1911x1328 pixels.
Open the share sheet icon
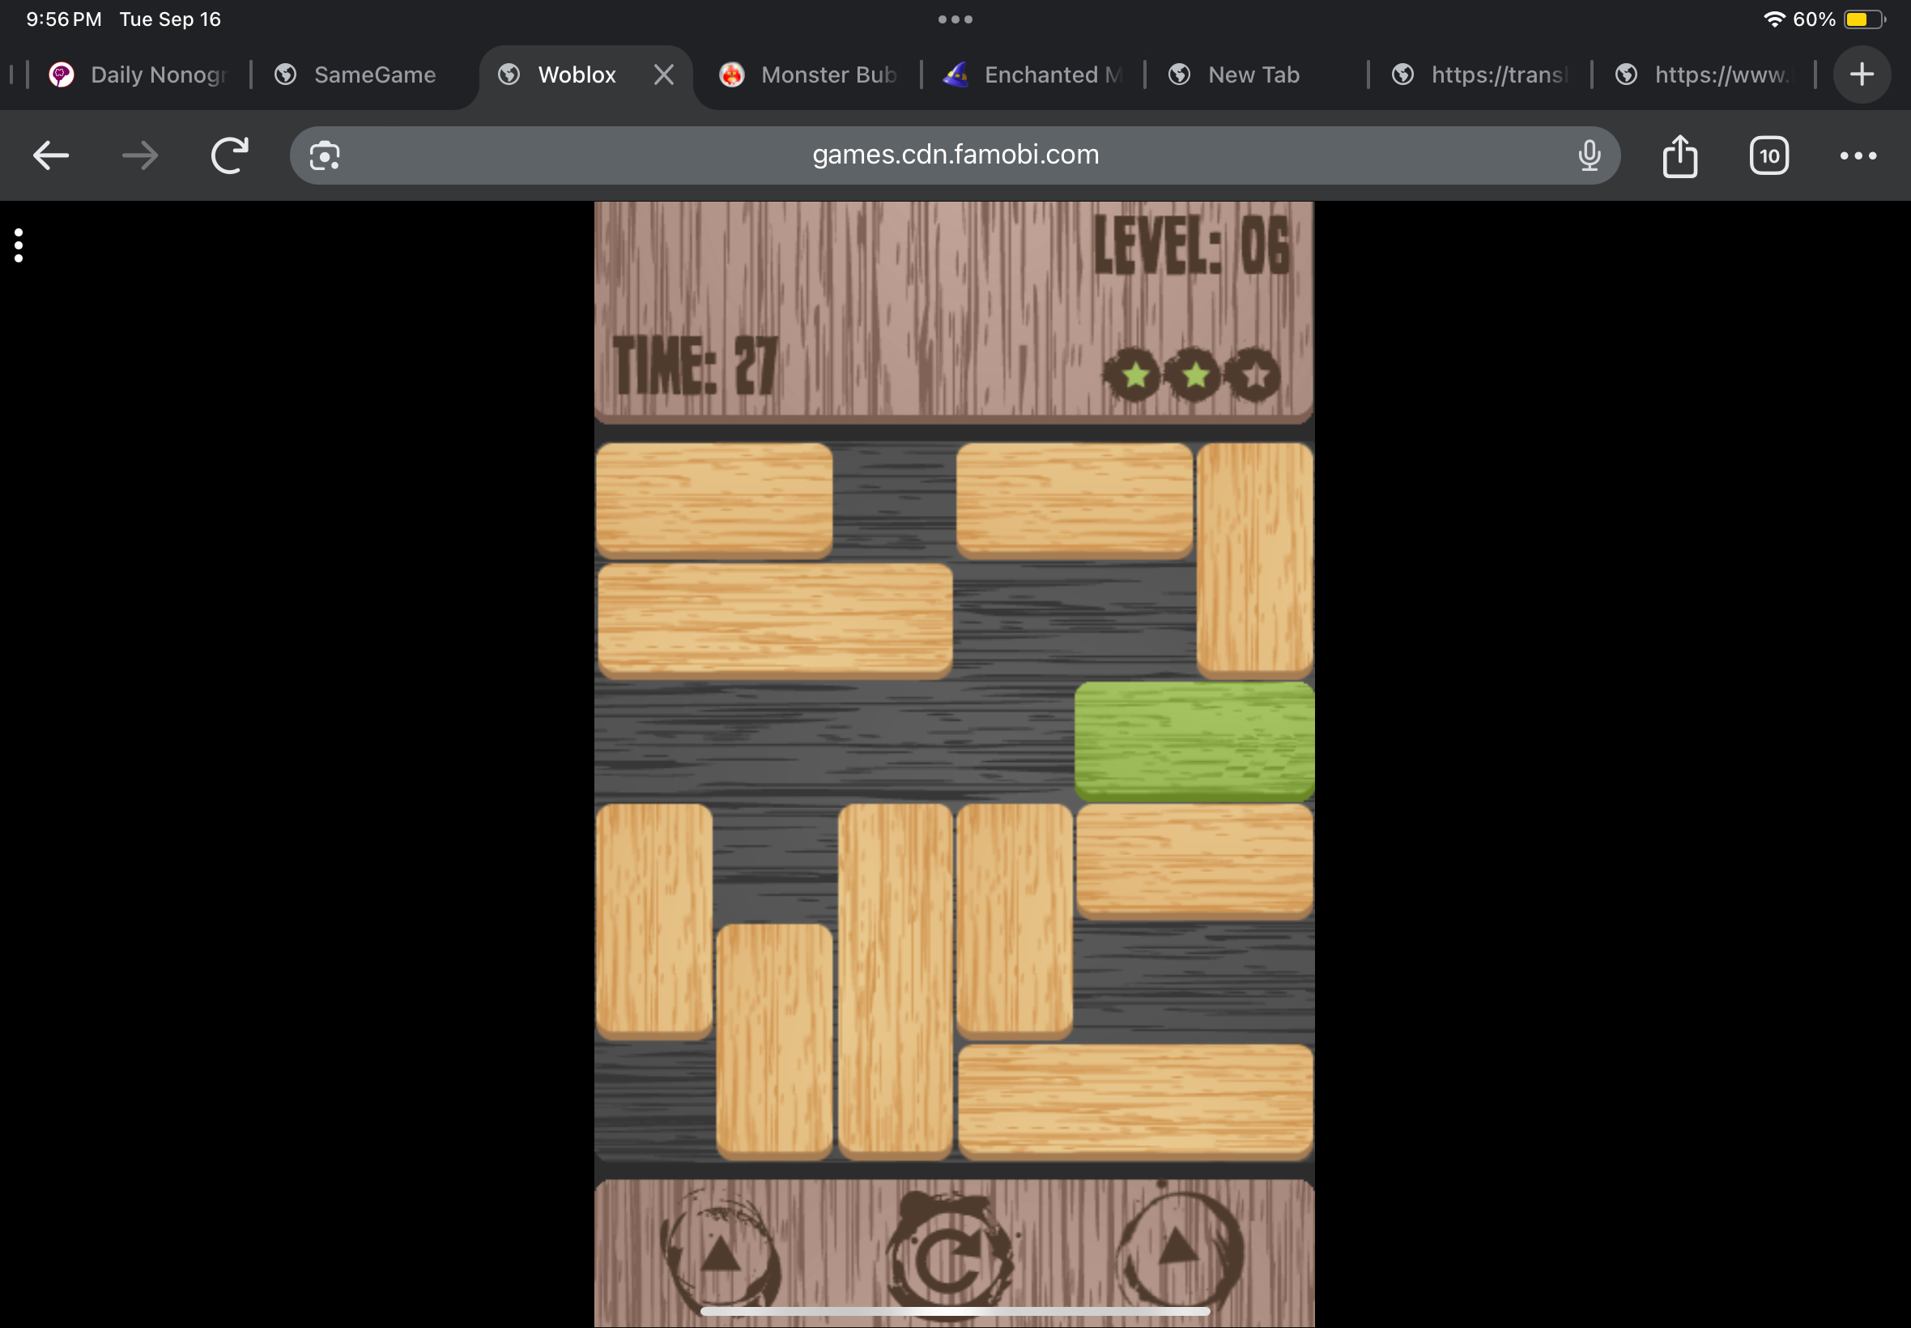(x=1679, y=155)
